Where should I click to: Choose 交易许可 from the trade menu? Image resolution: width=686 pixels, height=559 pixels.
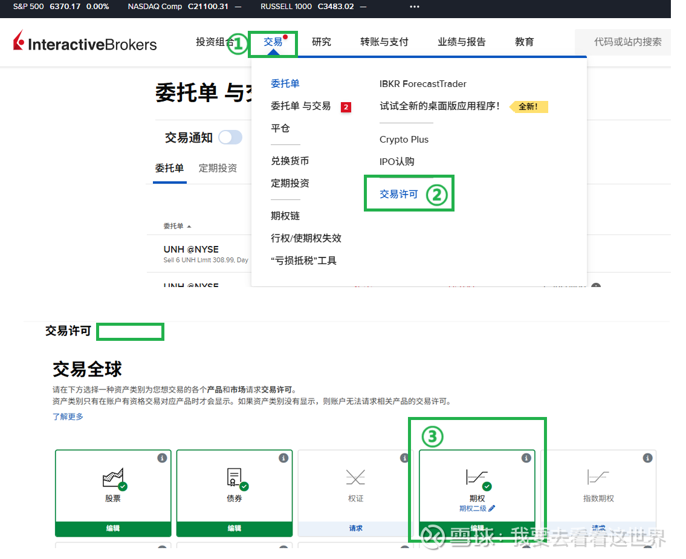398,194
